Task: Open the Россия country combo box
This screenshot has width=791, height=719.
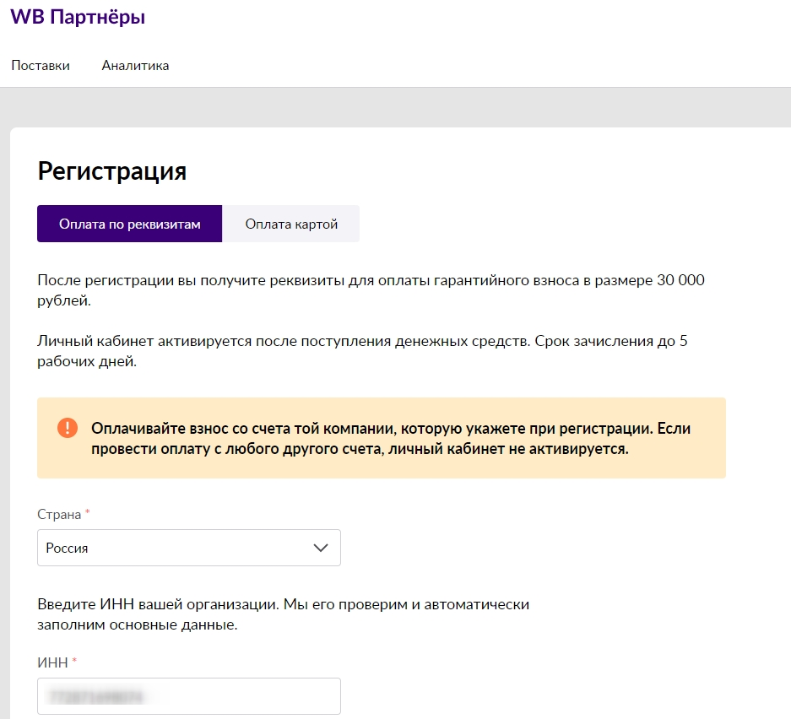Action: point(188,548)
